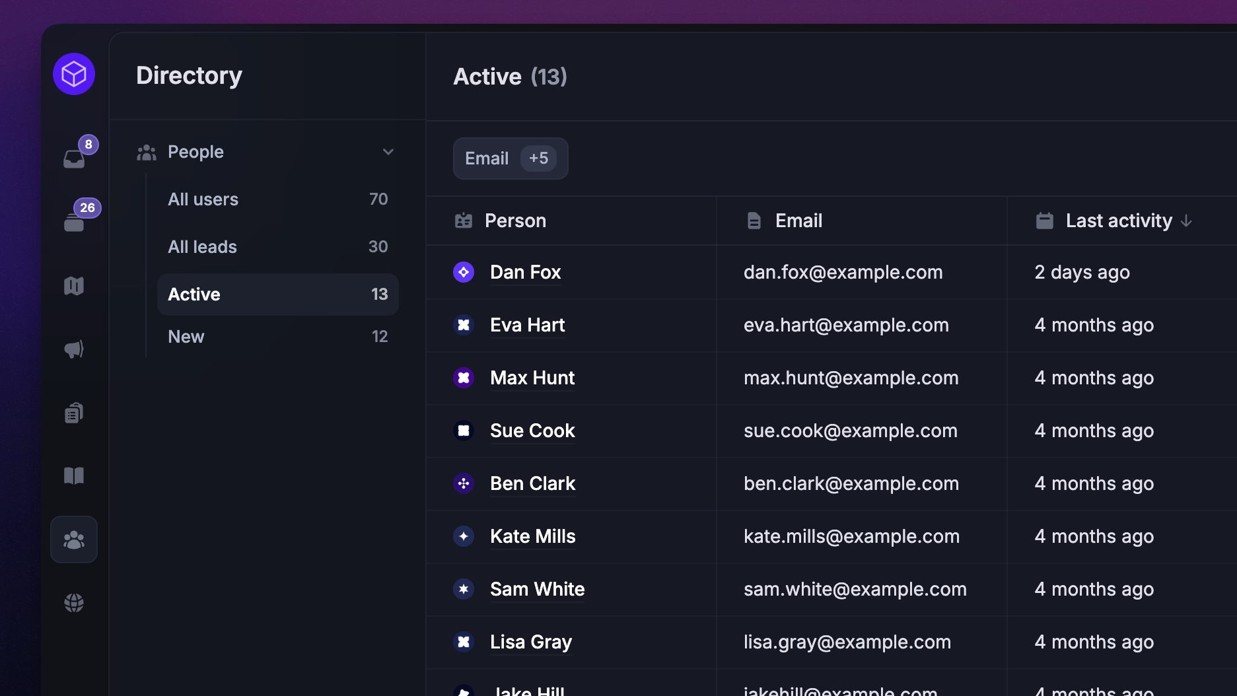Open the documents clipboard icon in sidebar

pyautogui.click(x=74, y=413)
